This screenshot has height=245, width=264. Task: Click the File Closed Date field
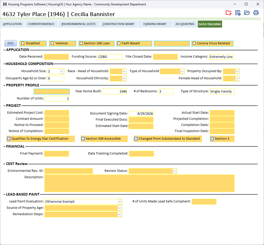[165, 57]
